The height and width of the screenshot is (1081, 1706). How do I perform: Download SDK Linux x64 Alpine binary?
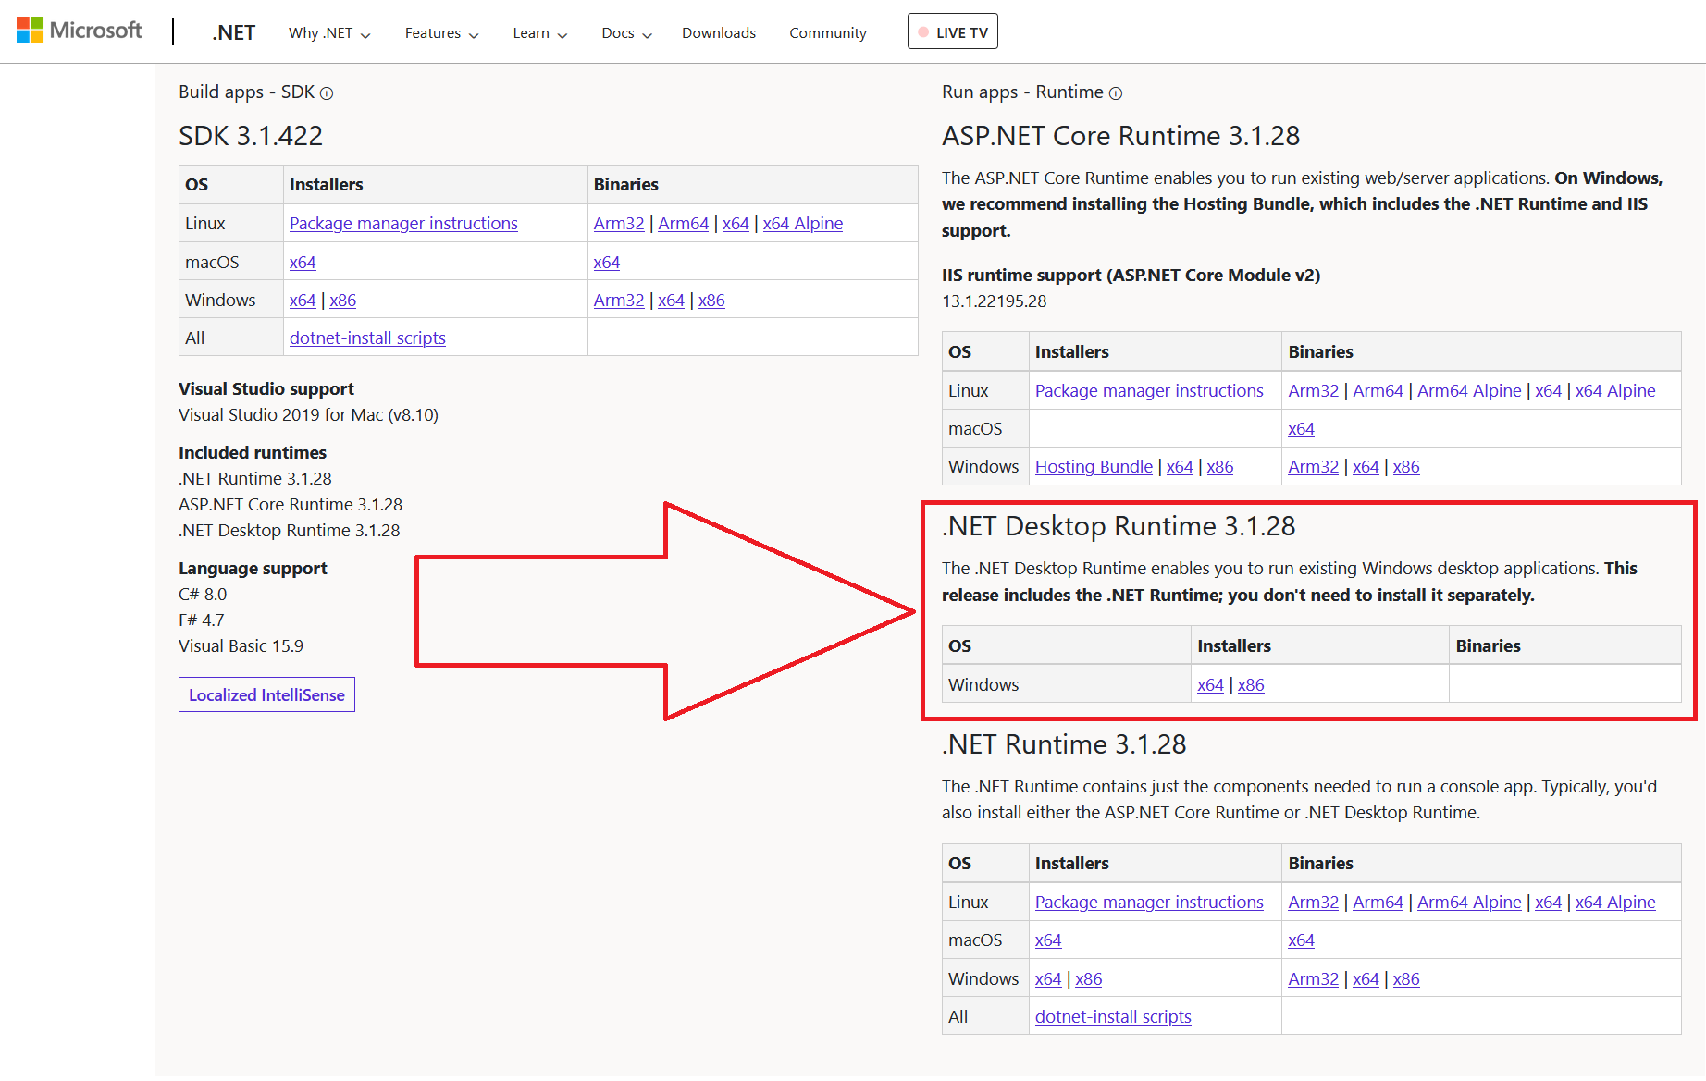pyautogui.click(x=803, y=224)
